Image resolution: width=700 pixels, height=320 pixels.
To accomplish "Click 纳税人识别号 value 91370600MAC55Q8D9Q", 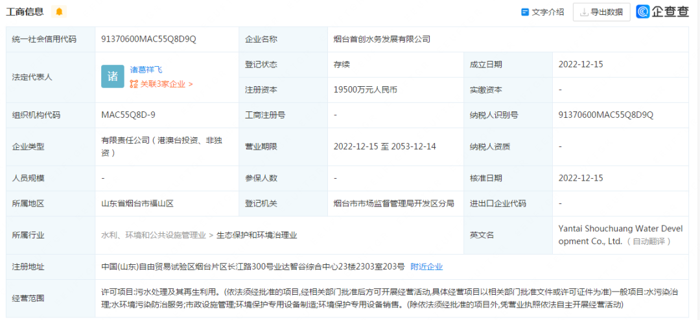I will pyautogui.click(x=606, y=115).
